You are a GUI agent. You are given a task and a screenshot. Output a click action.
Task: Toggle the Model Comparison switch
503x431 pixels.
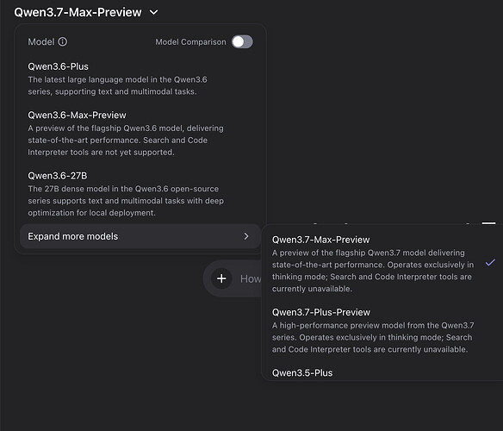pyautogui.click(x=242, y=41)
